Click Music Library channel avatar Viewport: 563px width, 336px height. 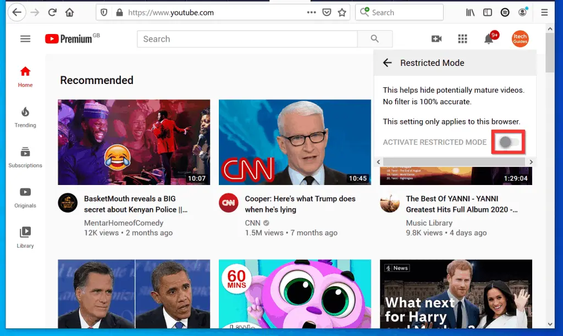point(390,203)
